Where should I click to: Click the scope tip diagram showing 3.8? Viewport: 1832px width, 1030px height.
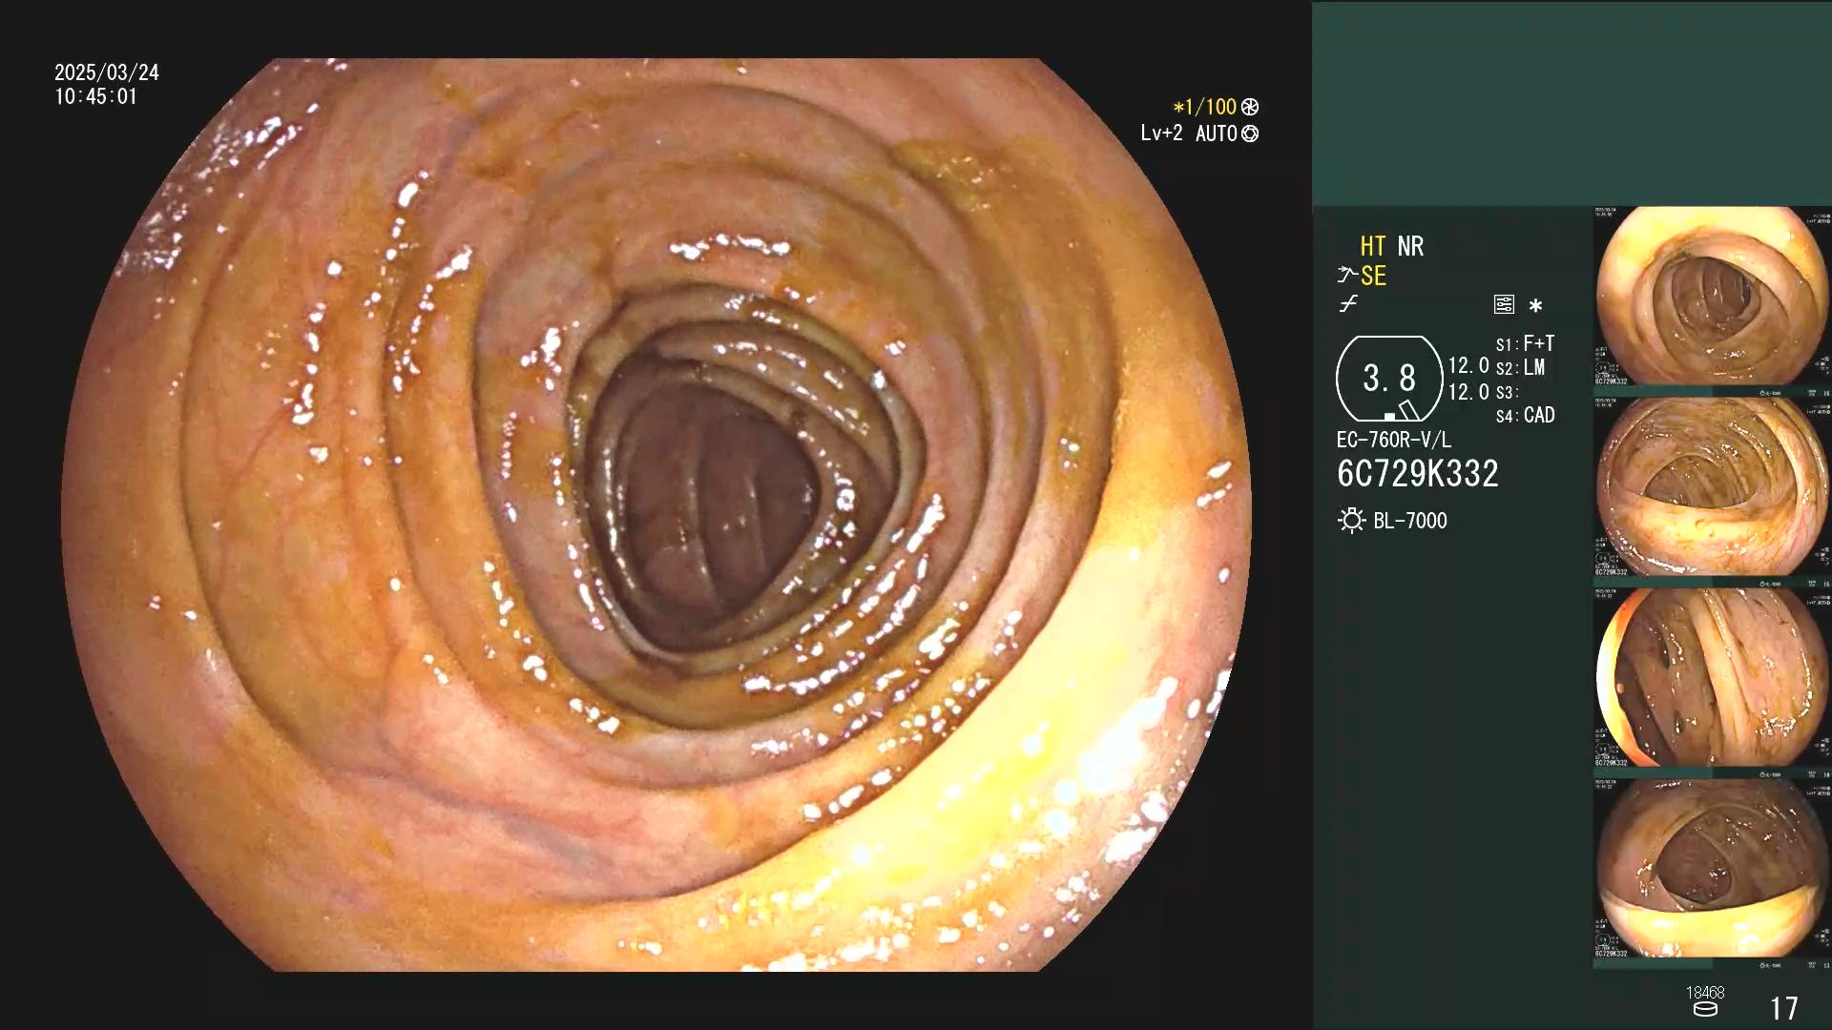pyautogui.click(x=1389, y=379)
